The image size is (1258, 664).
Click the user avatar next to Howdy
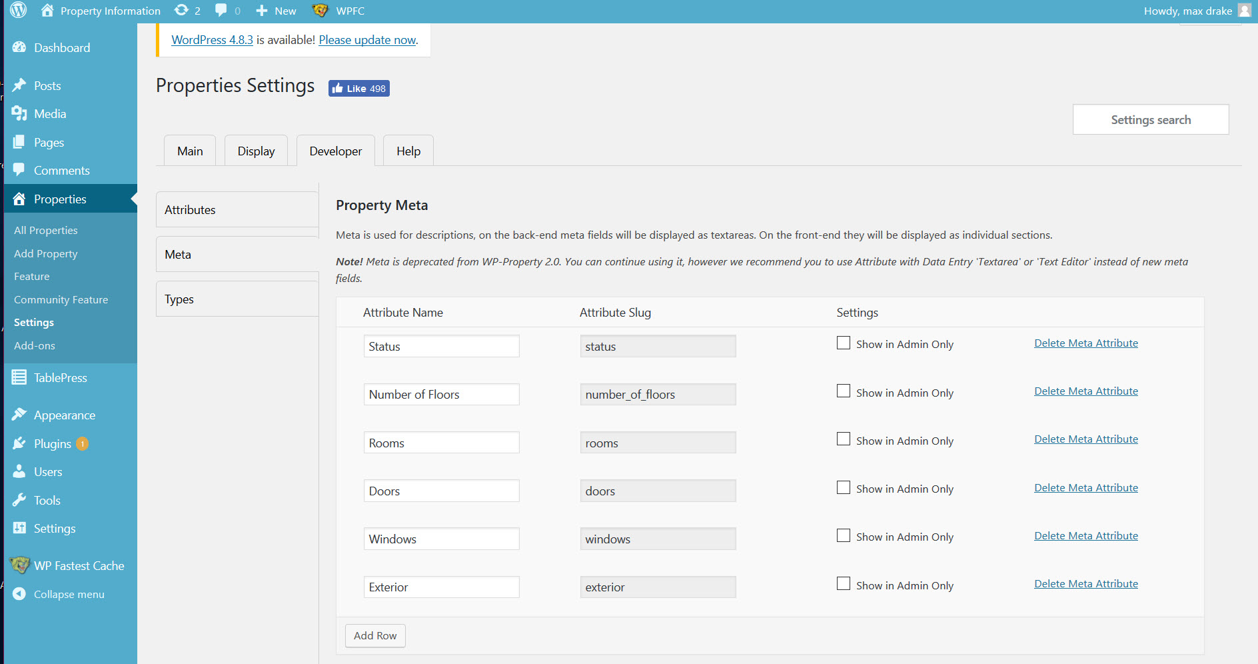1244,11
